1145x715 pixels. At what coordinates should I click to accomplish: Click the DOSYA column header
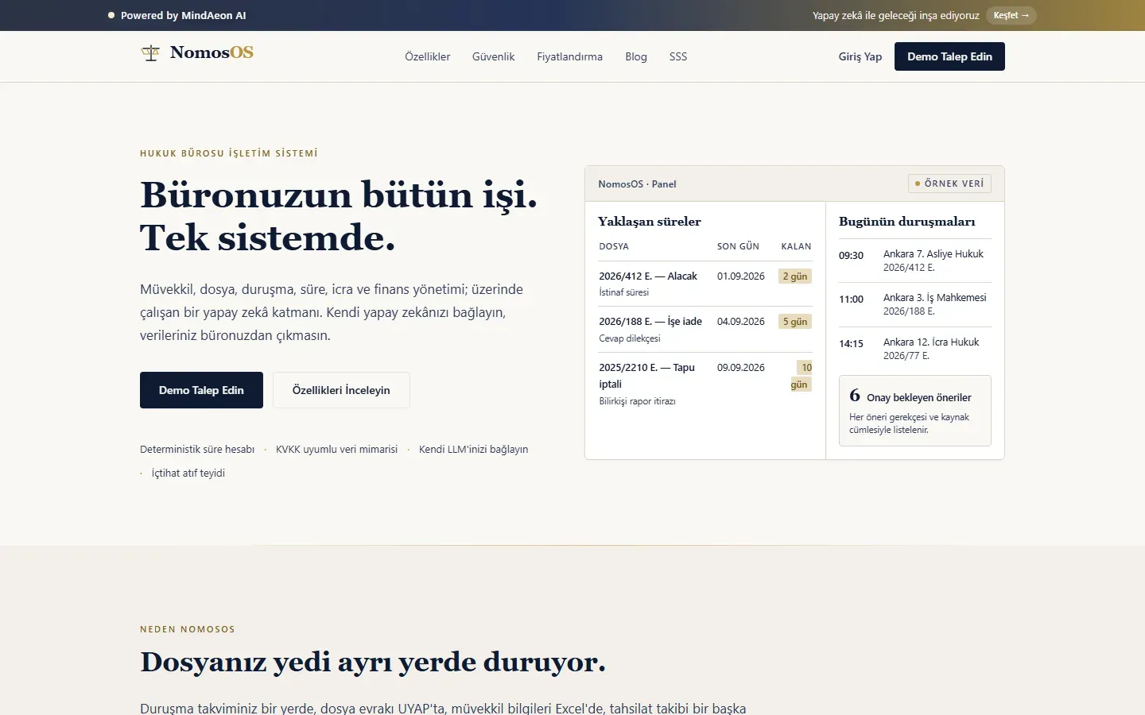614,246
